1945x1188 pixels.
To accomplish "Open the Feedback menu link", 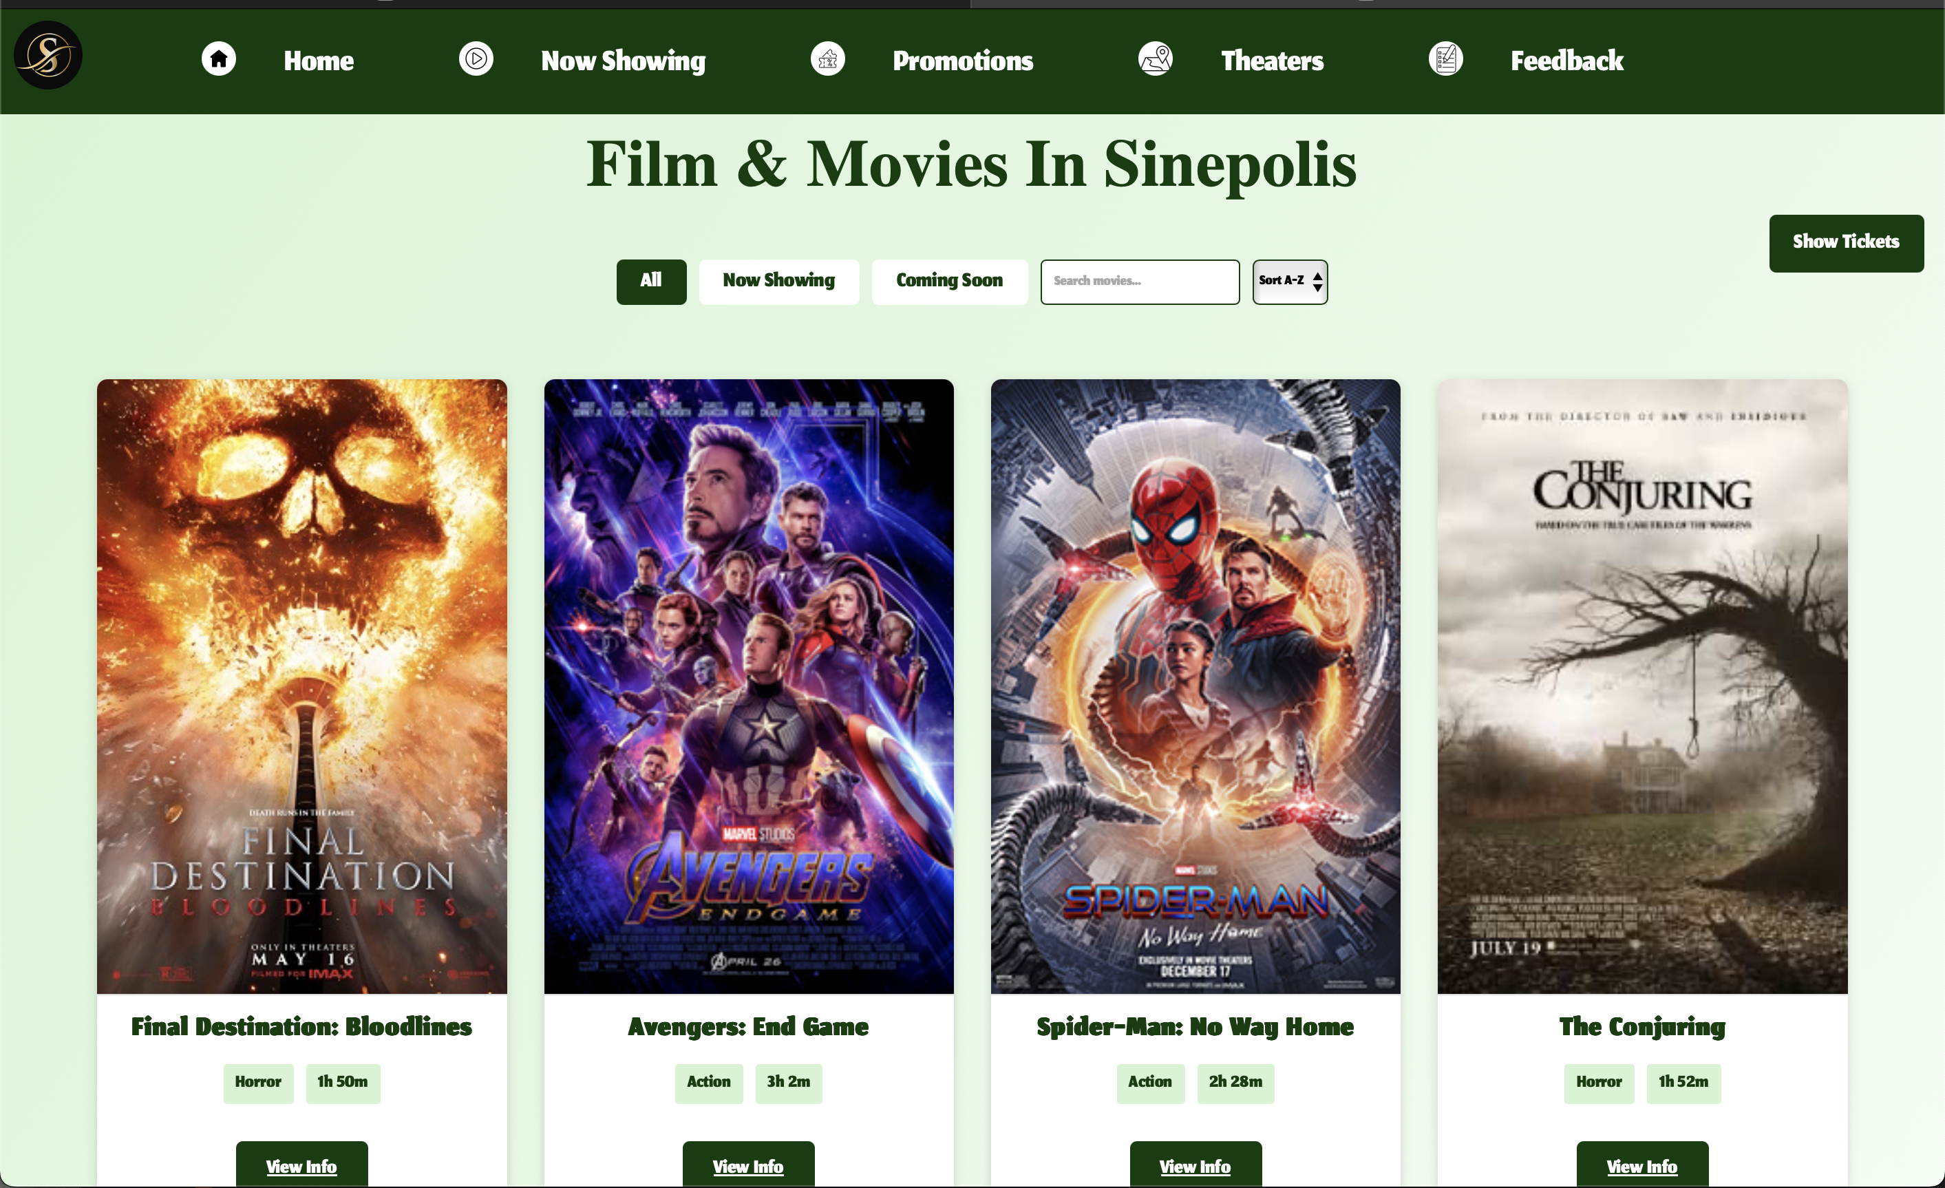I will pyautogui.click(x=1567, y=61).
